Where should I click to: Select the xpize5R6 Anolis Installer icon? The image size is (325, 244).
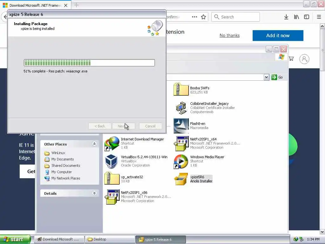tap(181, 179)
